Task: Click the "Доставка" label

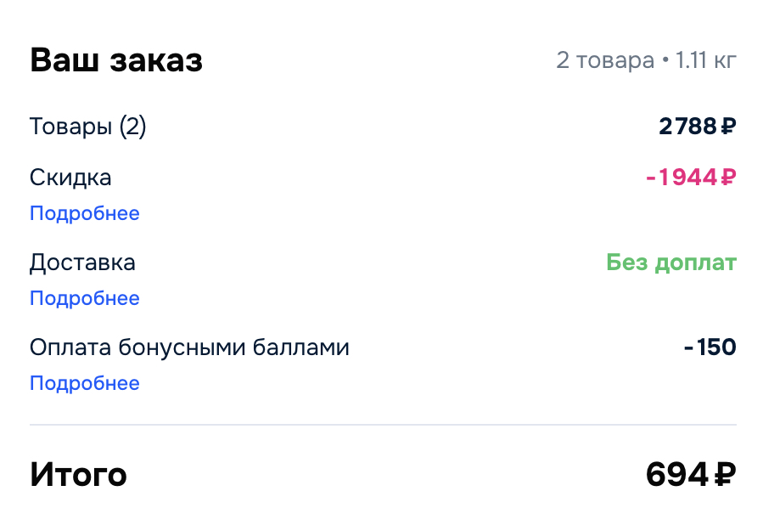Action: click(82, 262)
